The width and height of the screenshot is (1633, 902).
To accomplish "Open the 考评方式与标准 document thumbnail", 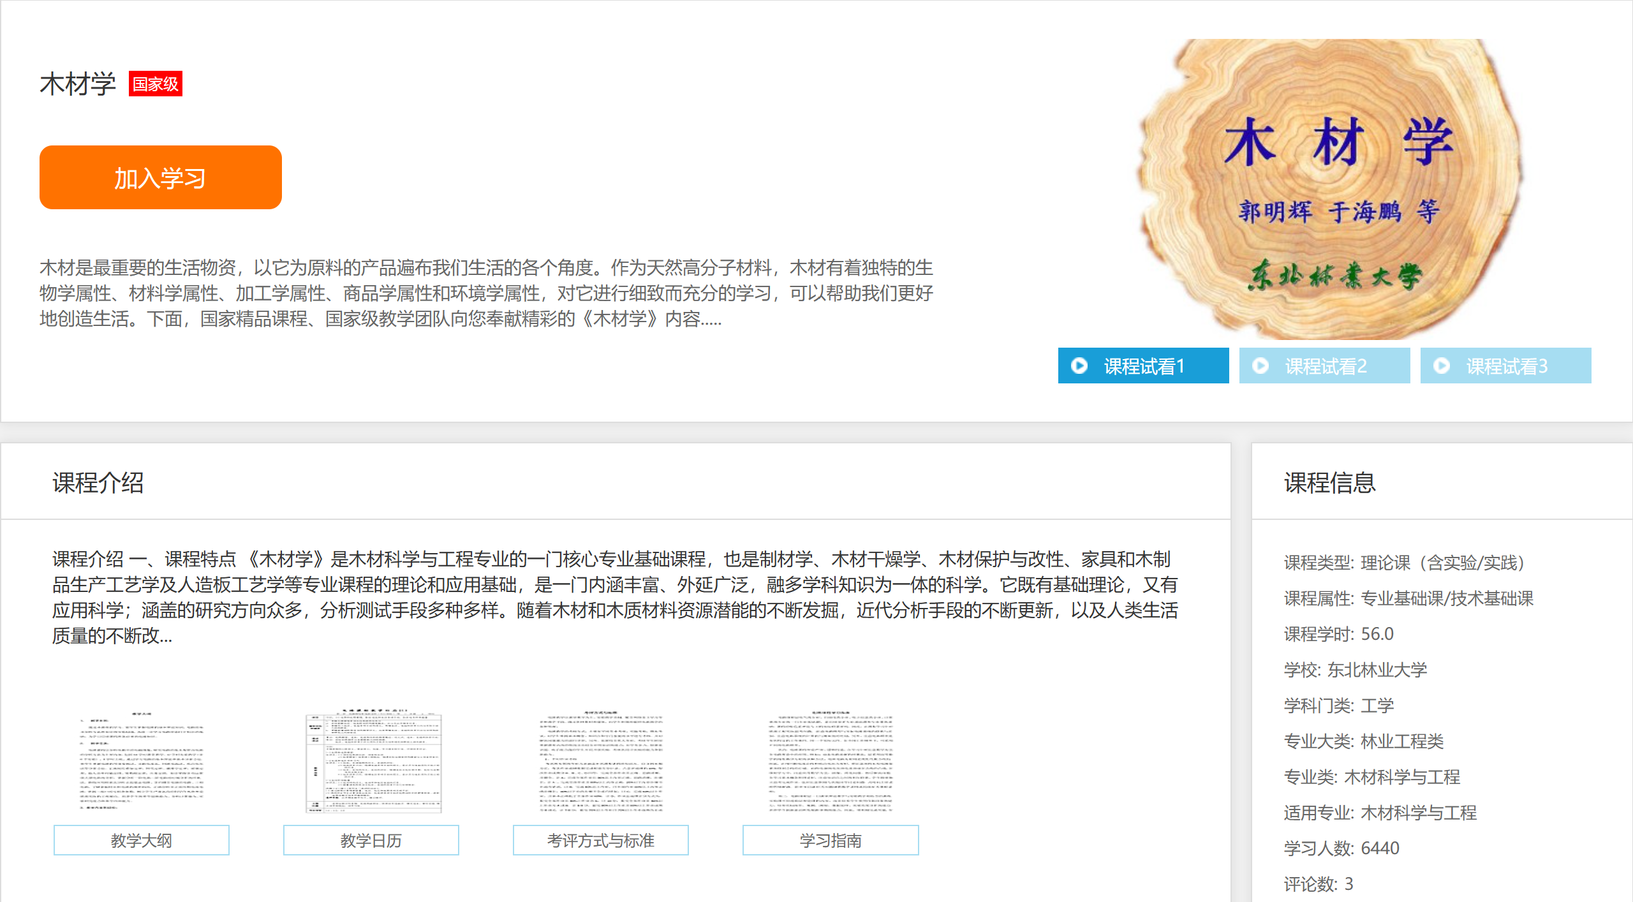I will 600,761.
